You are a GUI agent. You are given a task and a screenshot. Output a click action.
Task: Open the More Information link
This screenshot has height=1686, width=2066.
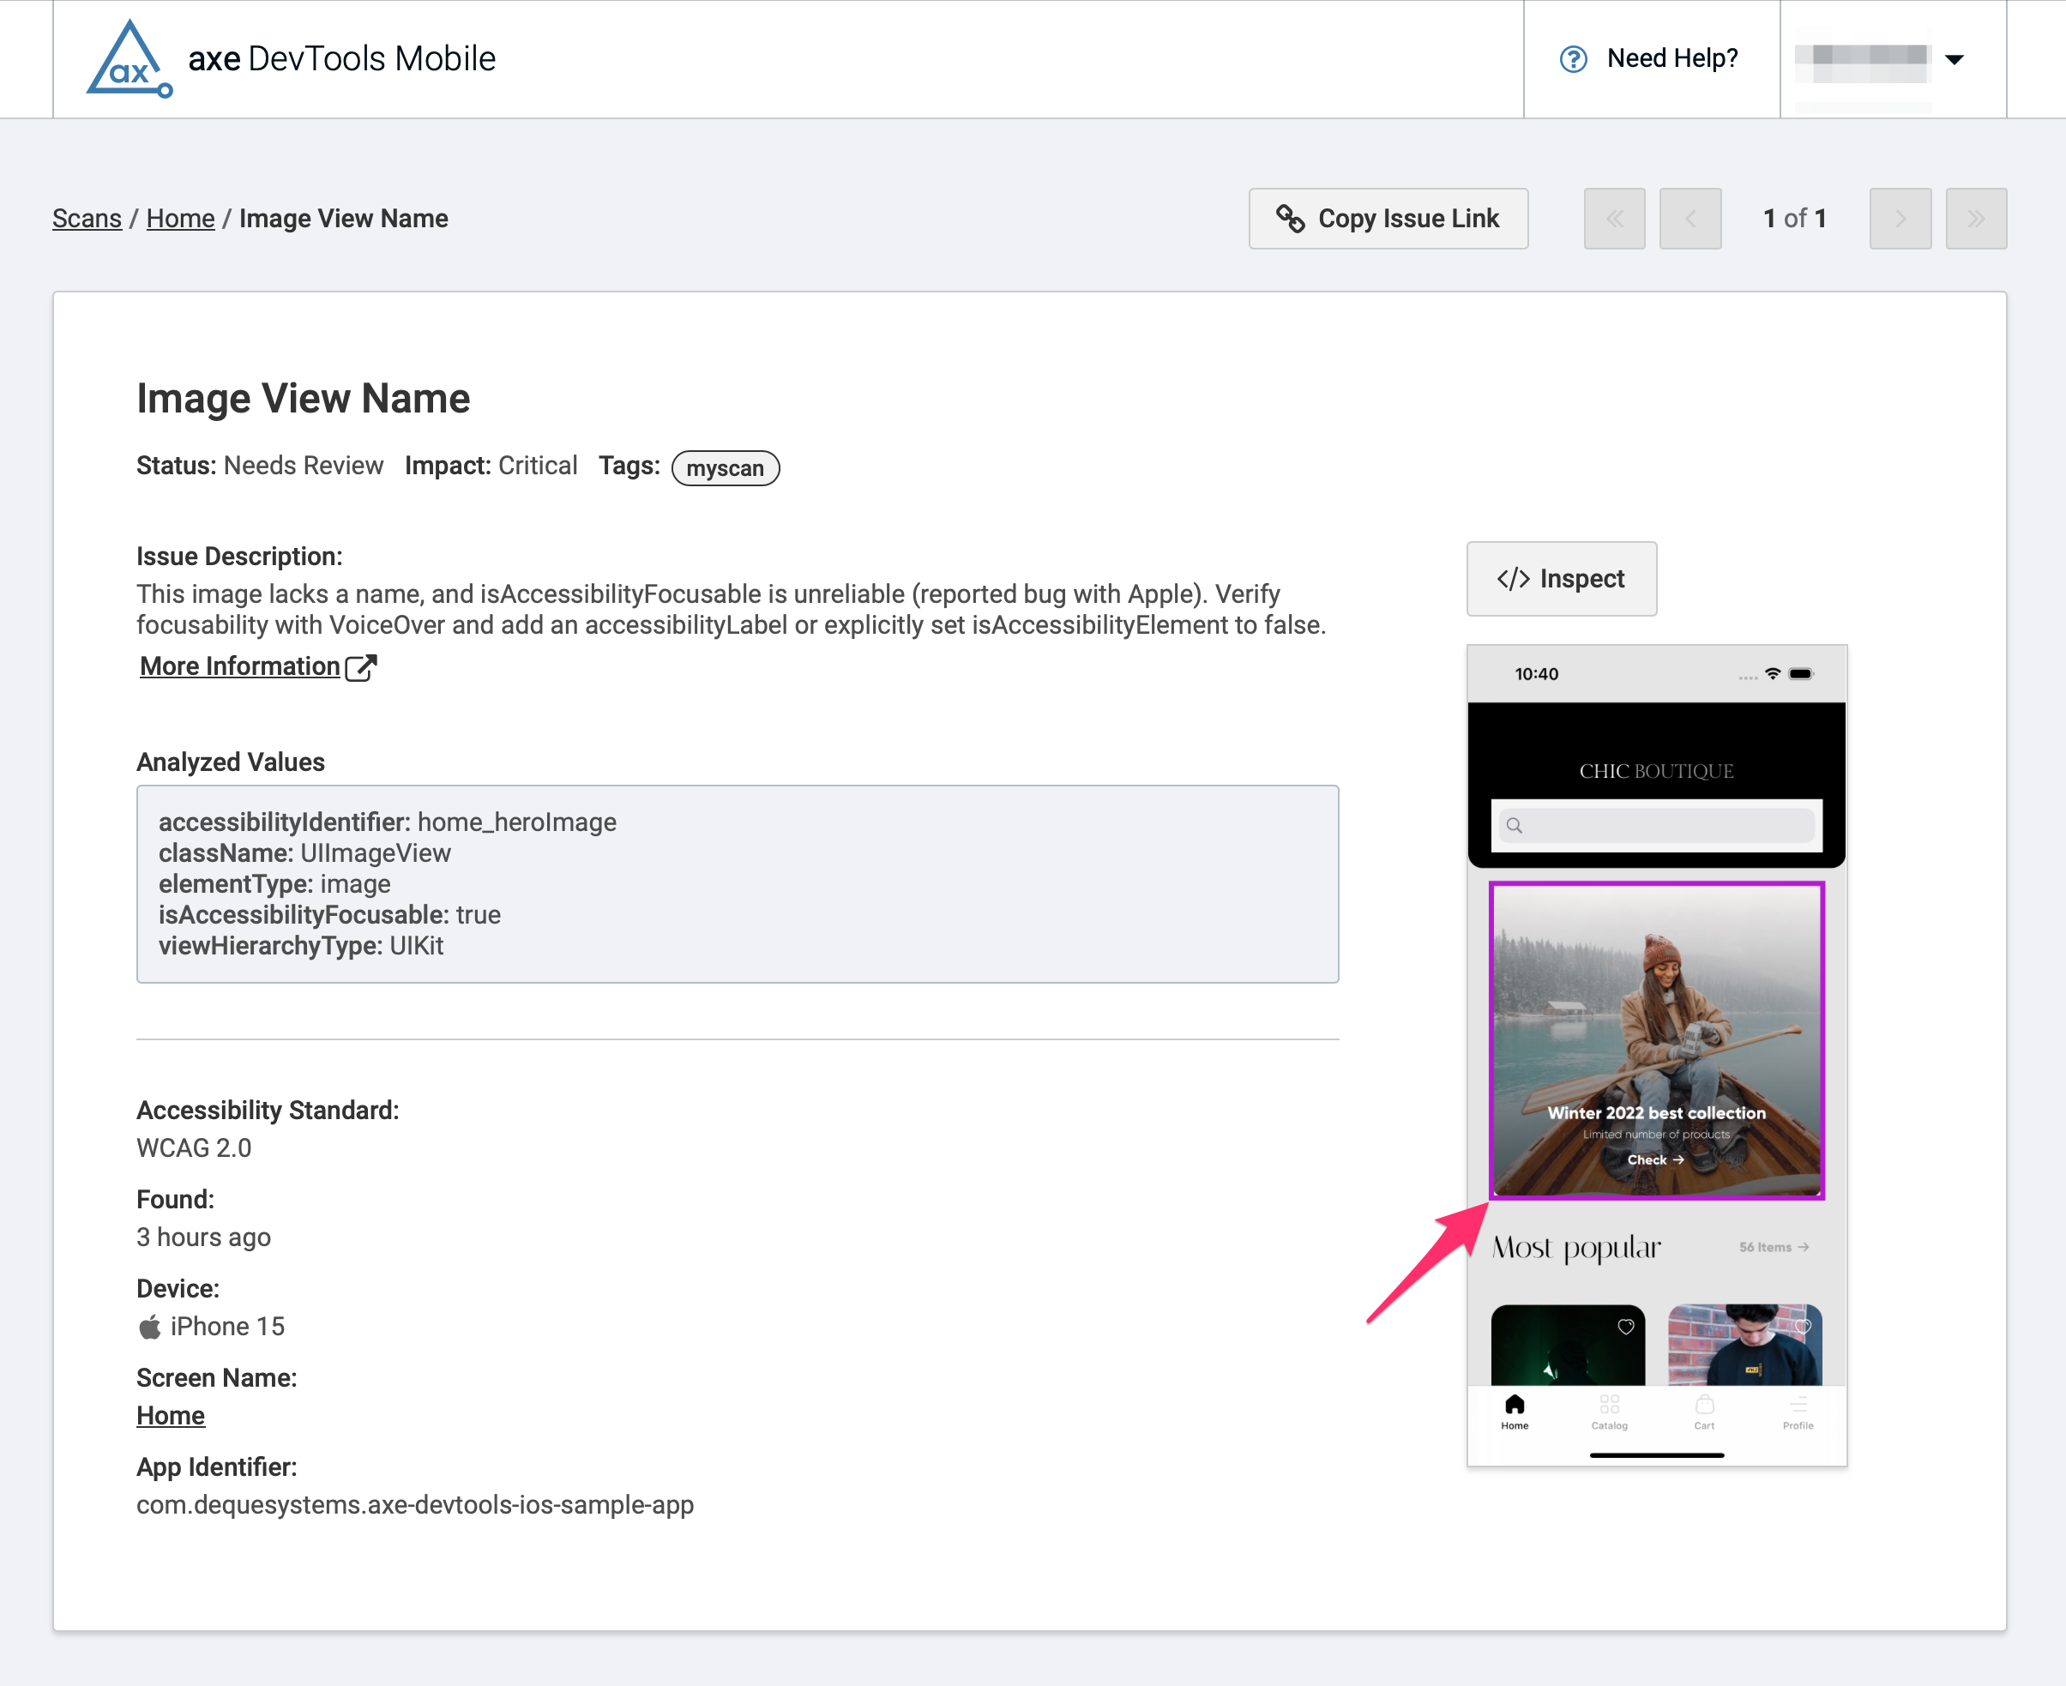(240, 666)
